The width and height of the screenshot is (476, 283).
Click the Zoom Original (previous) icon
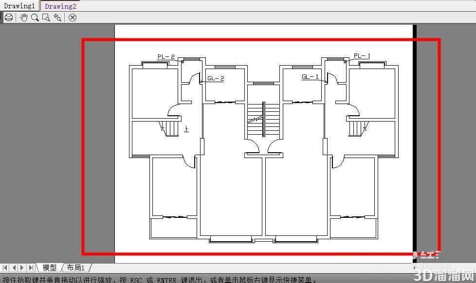click(x=57, y=18)
